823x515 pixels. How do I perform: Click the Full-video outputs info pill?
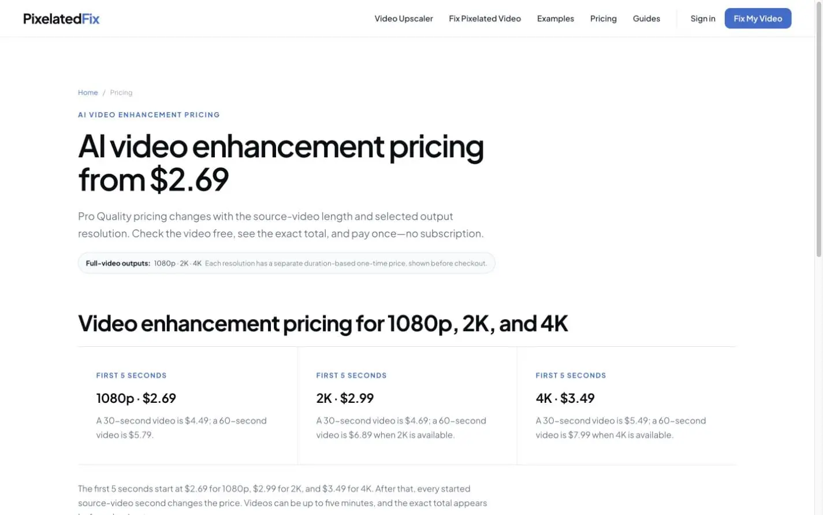[x=286, y=263]
